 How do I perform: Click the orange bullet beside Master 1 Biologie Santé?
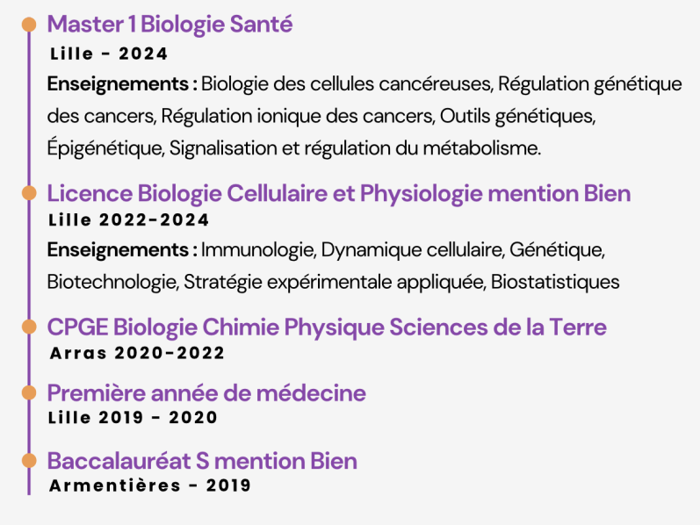pos(29,24)
